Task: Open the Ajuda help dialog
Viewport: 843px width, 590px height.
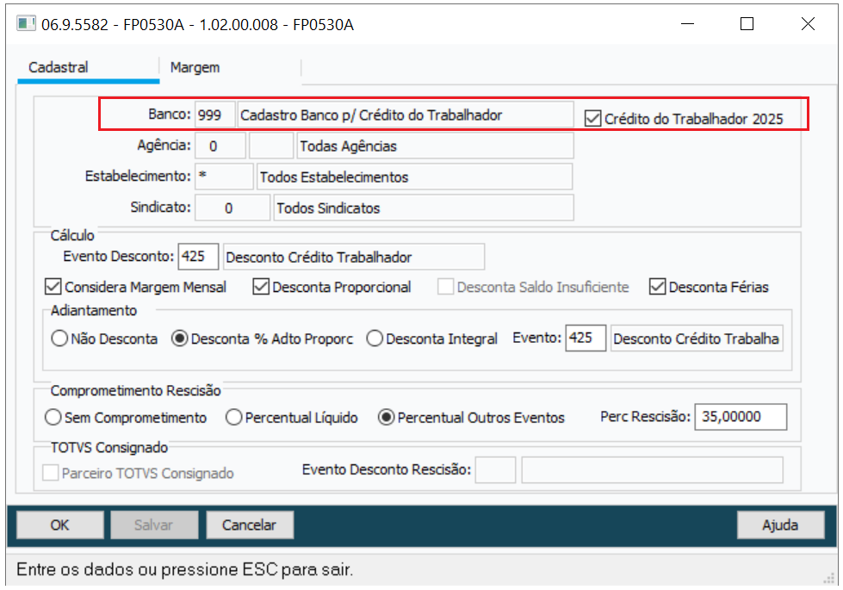Action: [780, 525]
